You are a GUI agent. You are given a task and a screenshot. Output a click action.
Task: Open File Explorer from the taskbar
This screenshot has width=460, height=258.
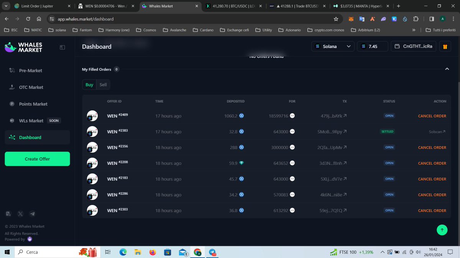[x=138, y=252]
